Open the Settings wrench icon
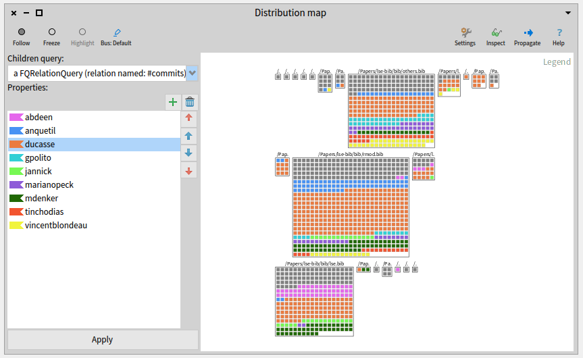The width and height of the screenshot is (583, 358). click(465, 36)
